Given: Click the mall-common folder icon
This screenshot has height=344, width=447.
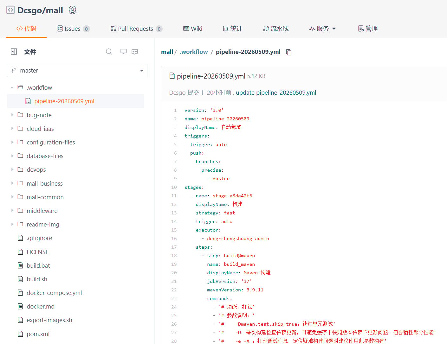Looking at the screenshot, I should 20,197.
